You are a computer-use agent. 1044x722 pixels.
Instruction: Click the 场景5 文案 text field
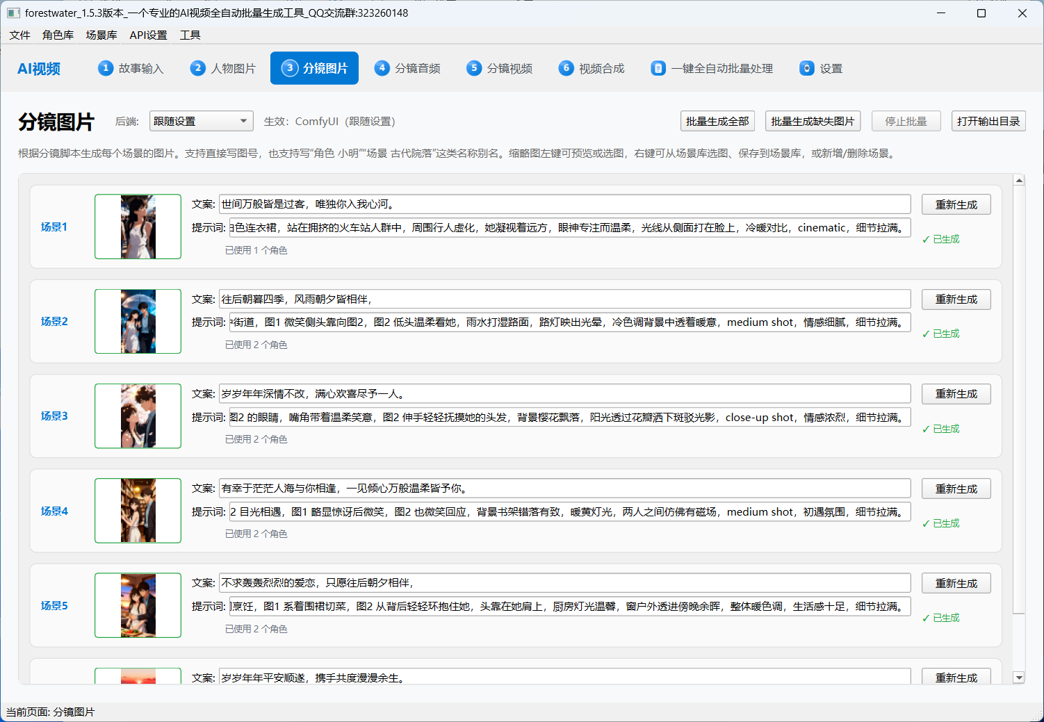pos(564,583)
